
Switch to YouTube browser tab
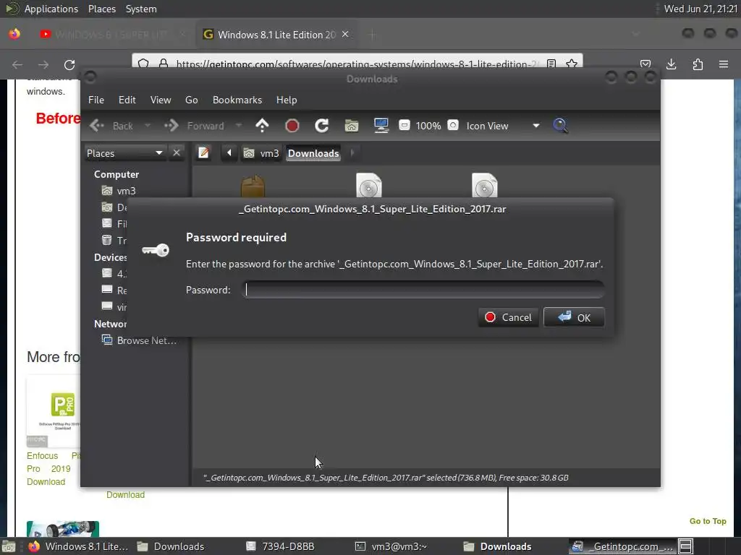click(111, 35)
